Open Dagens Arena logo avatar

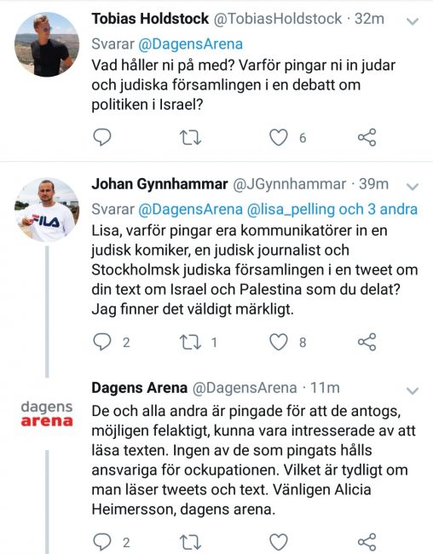coord(47,413)
